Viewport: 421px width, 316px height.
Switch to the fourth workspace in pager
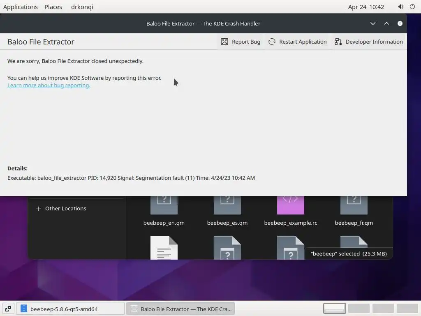coord(407,309)
